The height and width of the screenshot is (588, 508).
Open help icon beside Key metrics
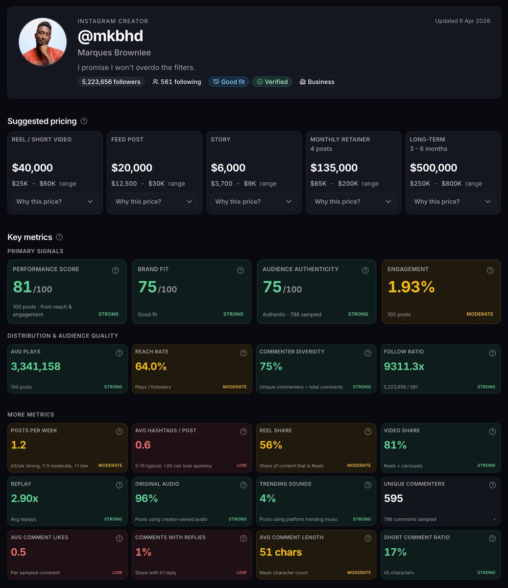(x=59, y=237)
